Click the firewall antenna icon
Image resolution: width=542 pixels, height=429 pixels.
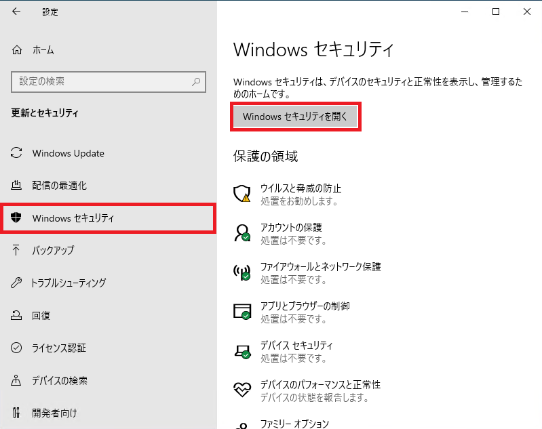tap(242, 272)
